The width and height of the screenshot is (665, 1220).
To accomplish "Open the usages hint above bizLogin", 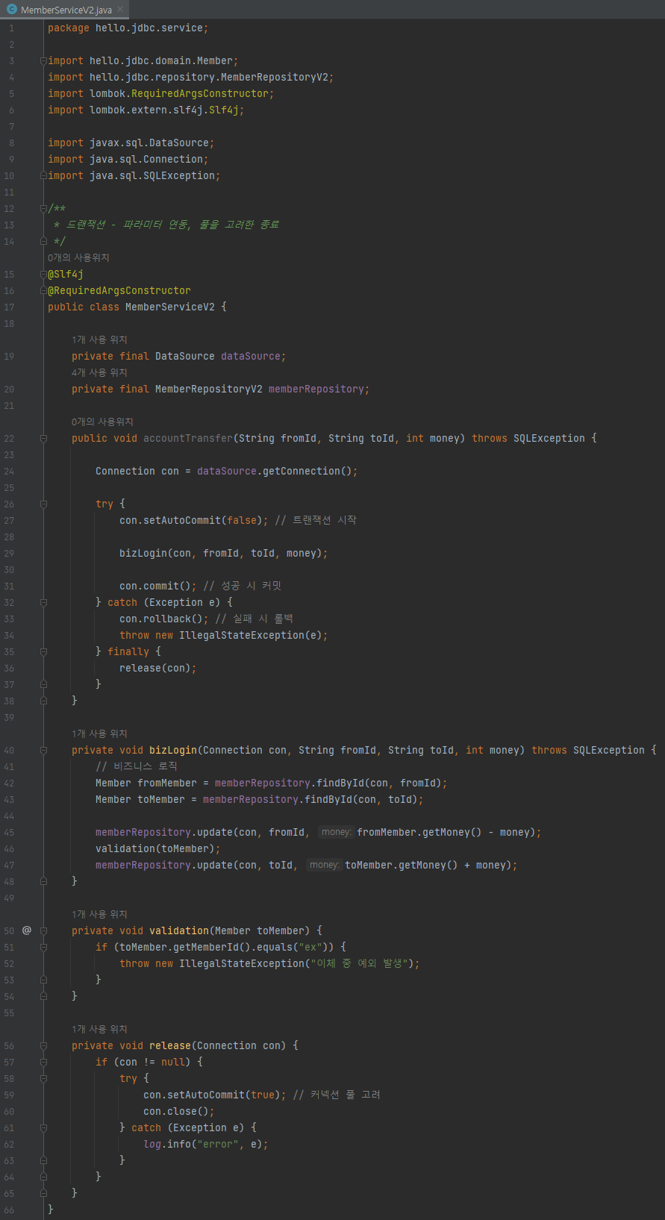I will (99, 733).
